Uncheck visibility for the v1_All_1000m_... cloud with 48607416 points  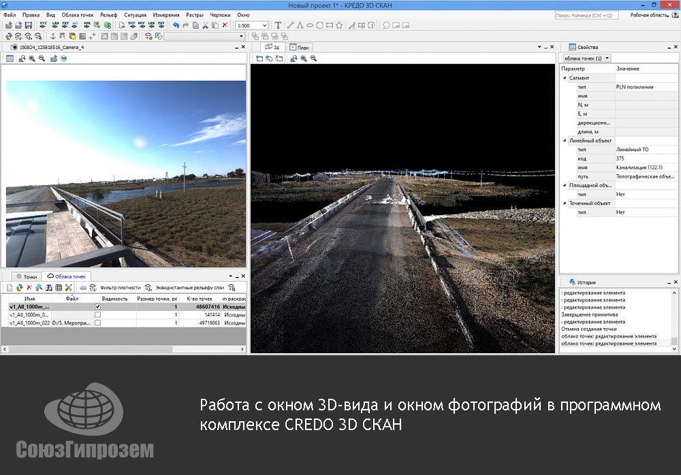pyautogui.click(x=97, y=306)
